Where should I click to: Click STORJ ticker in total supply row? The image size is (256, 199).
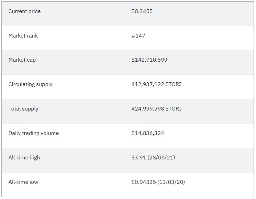point(174,108)
